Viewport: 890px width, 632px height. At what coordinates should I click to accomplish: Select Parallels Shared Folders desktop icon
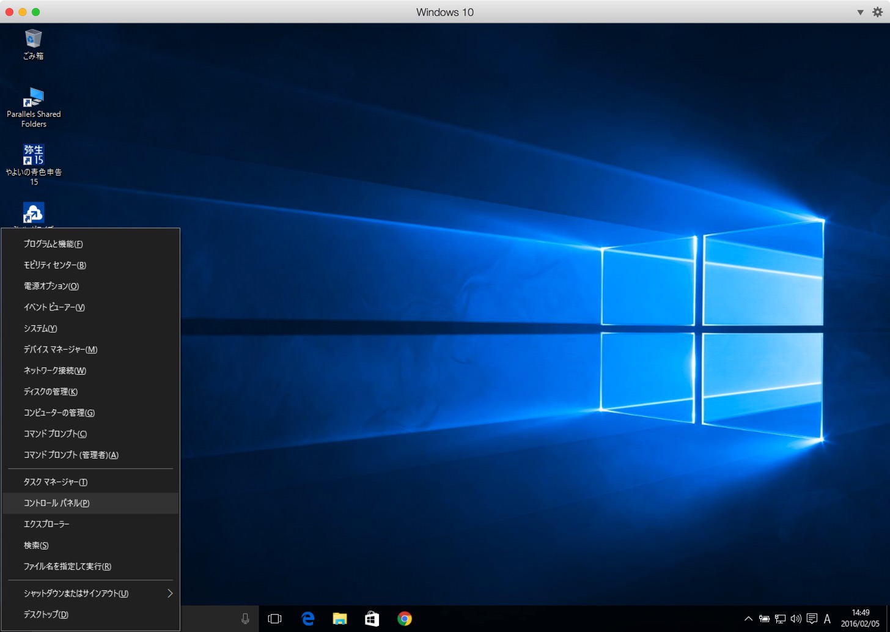pos(34,108)
